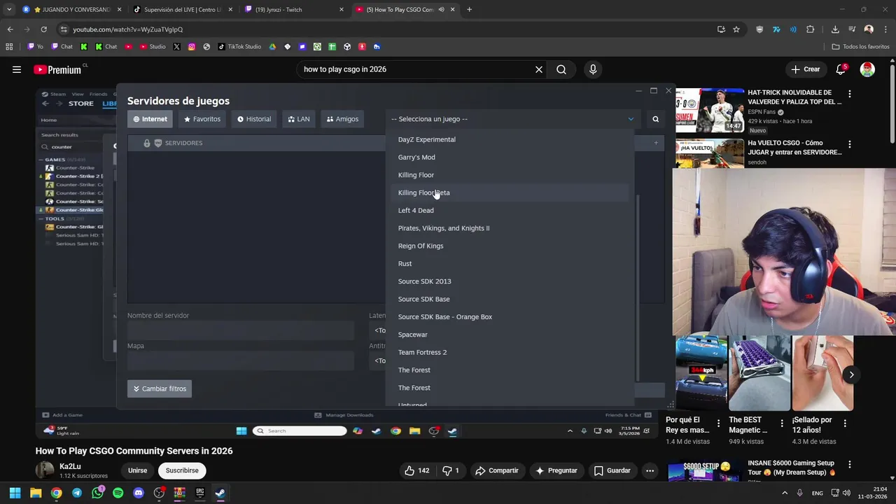Open Ka2Lu channel avatar

pyautogui.click(x=44, y=470)
